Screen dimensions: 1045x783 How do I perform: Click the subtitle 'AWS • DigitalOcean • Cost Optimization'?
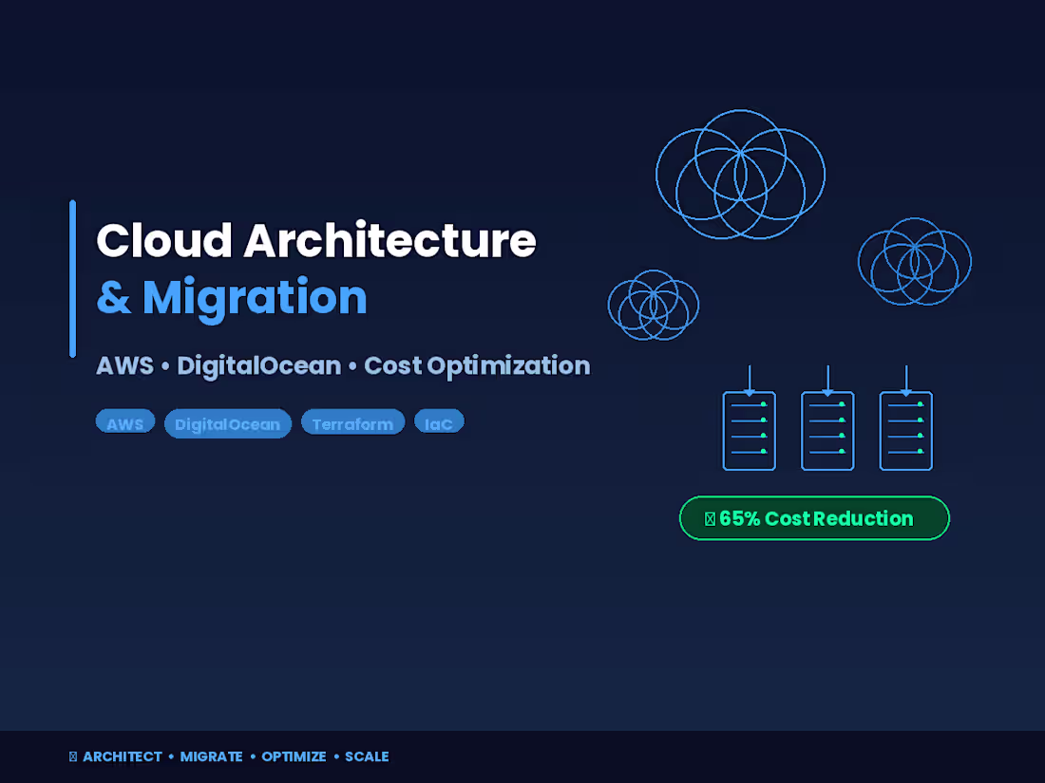point(343,366)
